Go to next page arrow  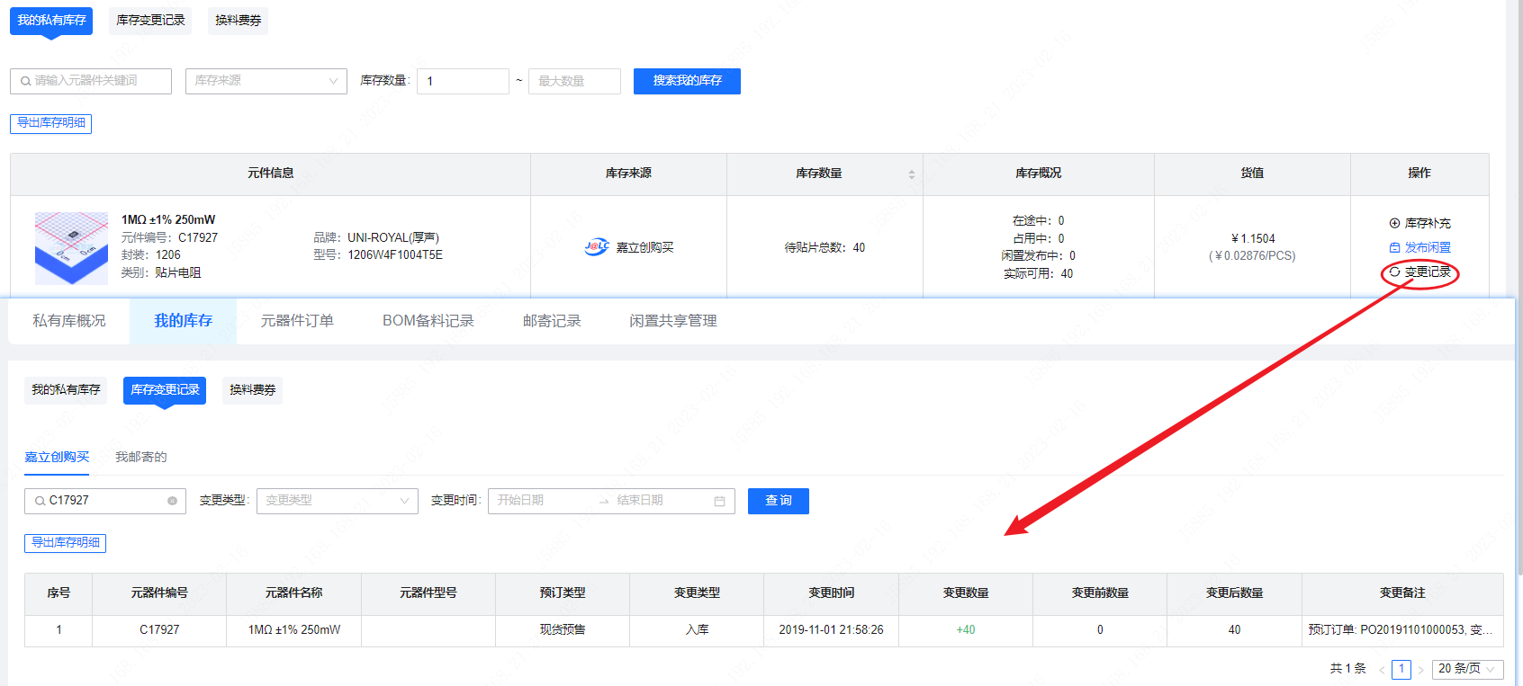point(1420,670)
